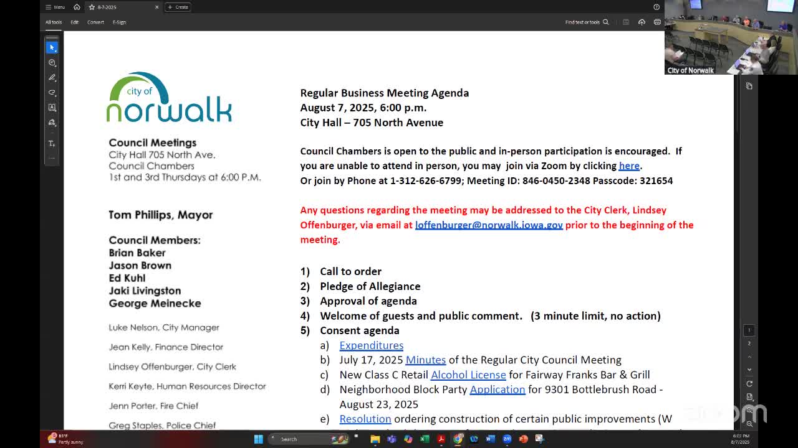The image size is (798, 448).
Task: Open File Explorer from the Windows taskbar
Action: [375, 439]
